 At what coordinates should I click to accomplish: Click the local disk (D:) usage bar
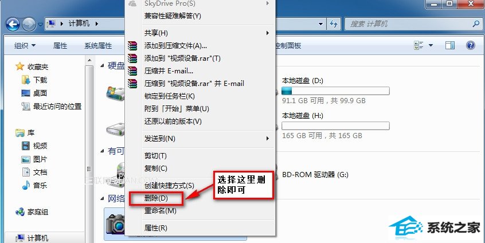point(335,91)
